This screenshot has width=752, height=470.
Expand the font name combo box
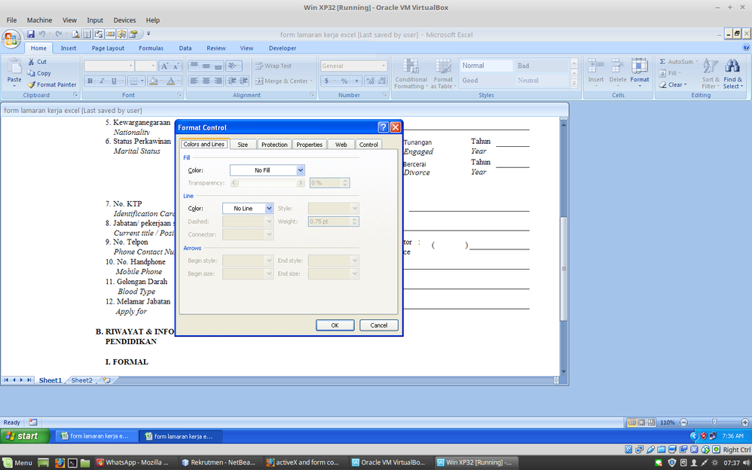[x=130, y=66]
